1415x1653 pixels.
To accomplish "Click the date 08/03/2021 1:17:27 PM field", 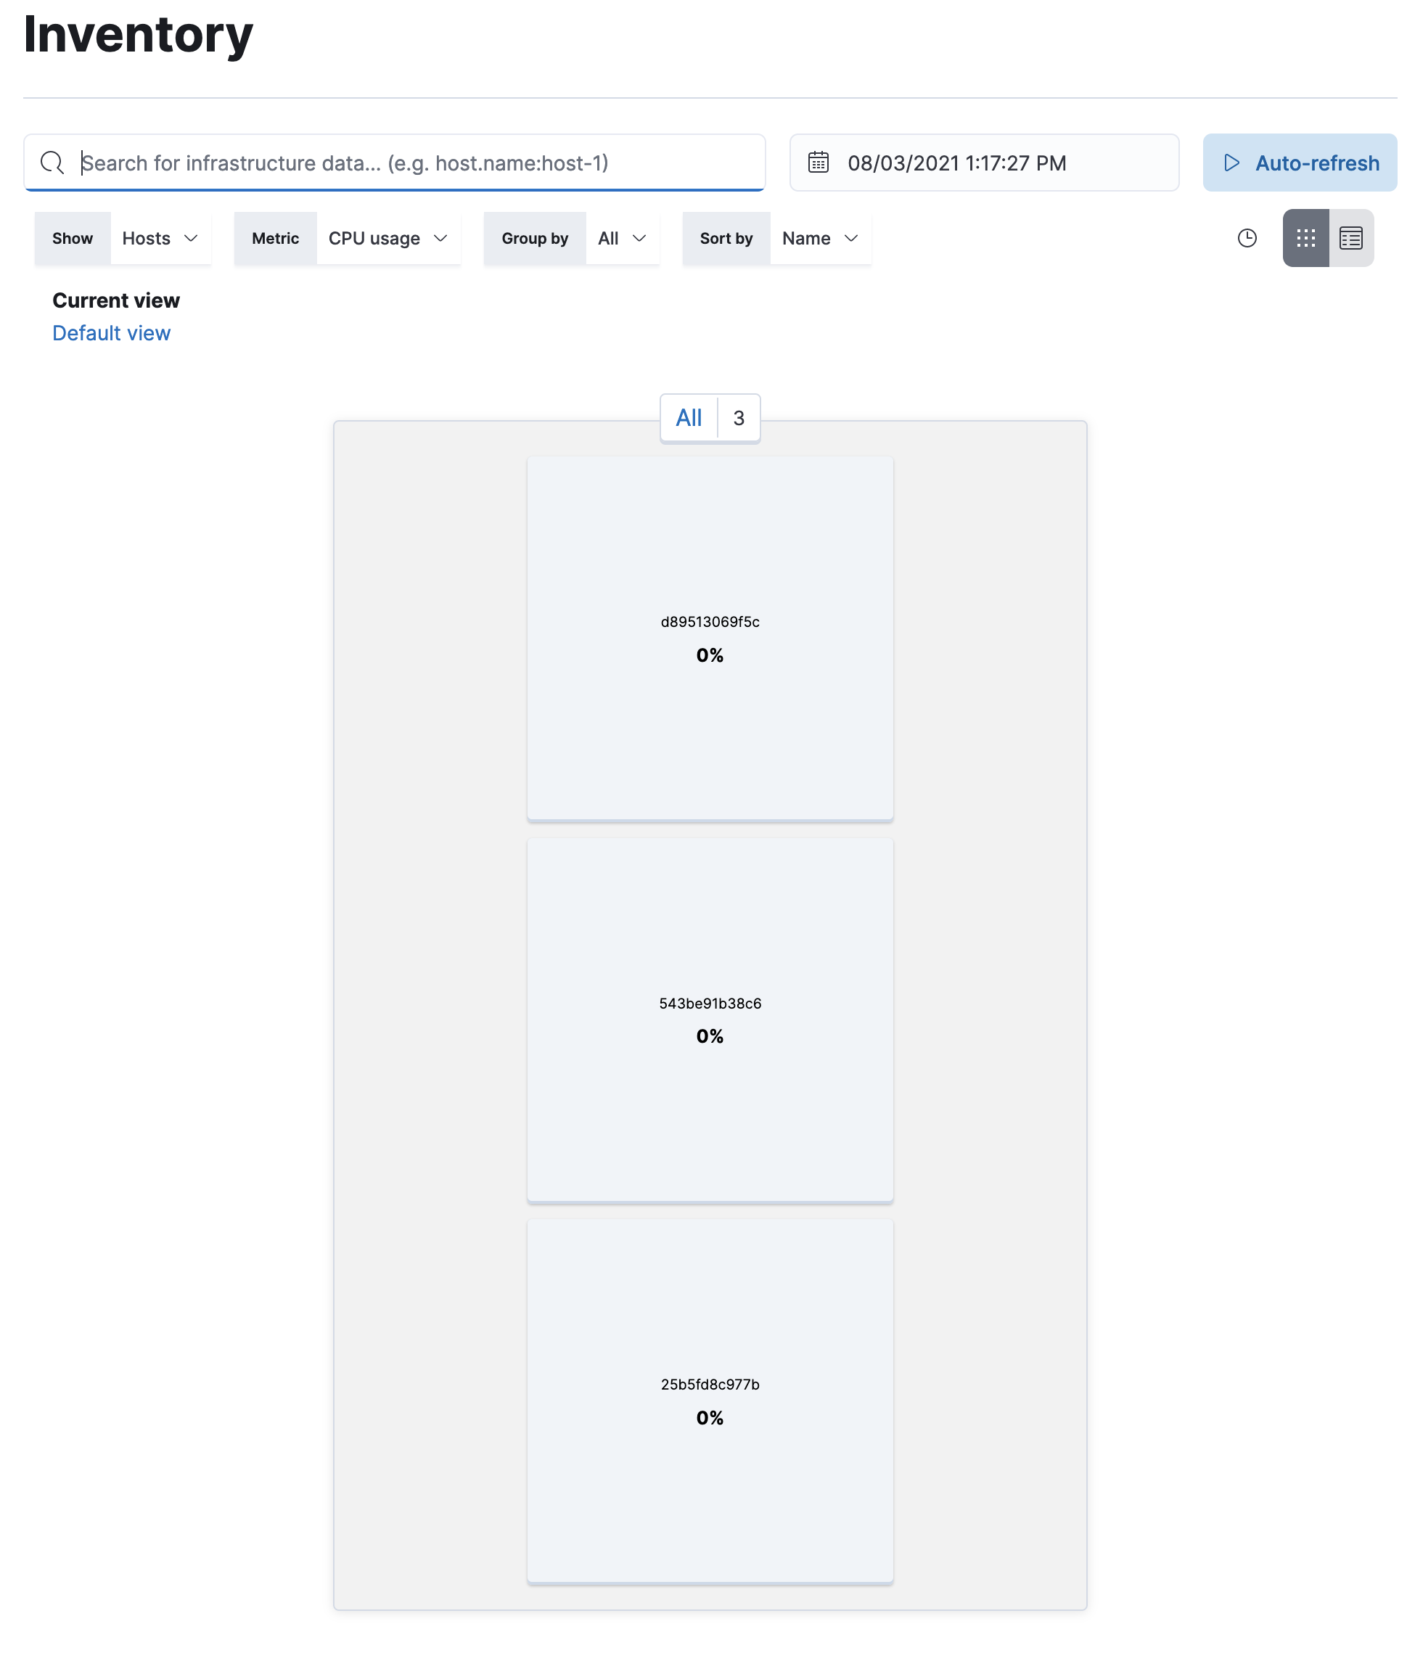I will pyautogui.click(x=957, y=163).
